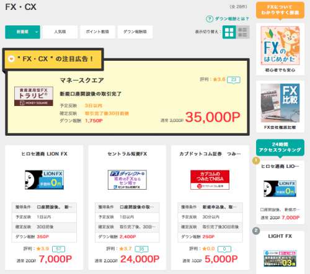The height and width of the screenshot is (274, 310).
Task: Open セントラル短資FX card title
Action: [x=127, y=154]
